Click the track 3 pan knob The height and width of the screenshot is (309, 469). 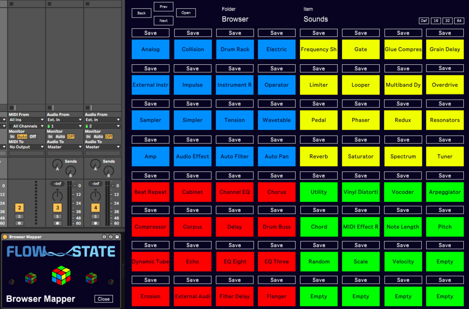pyautogui.click(x=57, y=195)
